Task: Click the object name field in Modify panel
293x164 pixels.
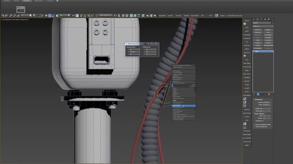Action: pos(262,23)
